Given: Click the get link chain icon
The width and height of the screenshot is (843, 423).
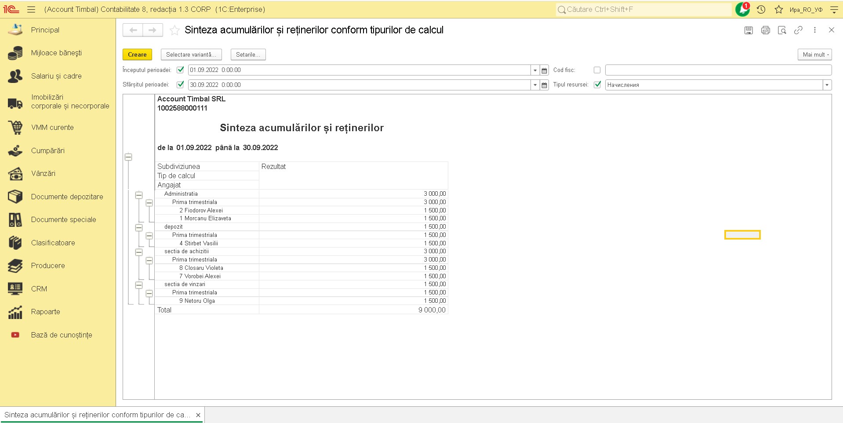Looking at the screenshot, I should point(798,30).
